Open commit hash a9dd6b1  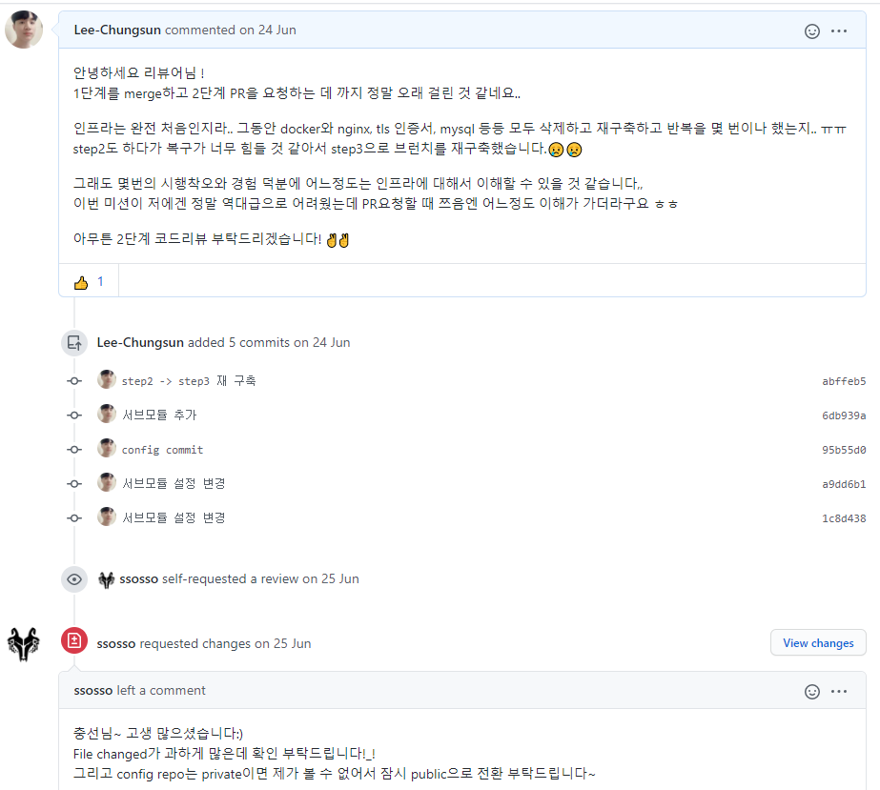click(844, 484)
